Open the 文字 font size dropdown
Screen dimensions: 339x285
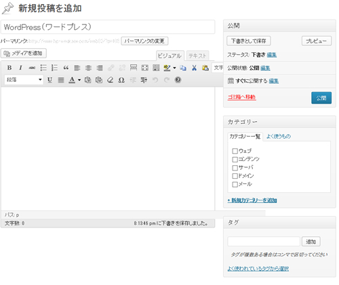pos(218,68)
